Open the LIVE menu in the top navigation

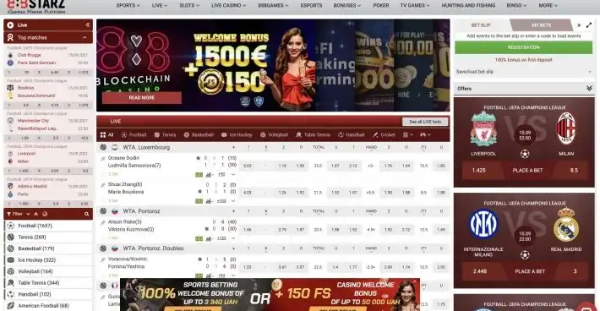click(x=159, y=5)
